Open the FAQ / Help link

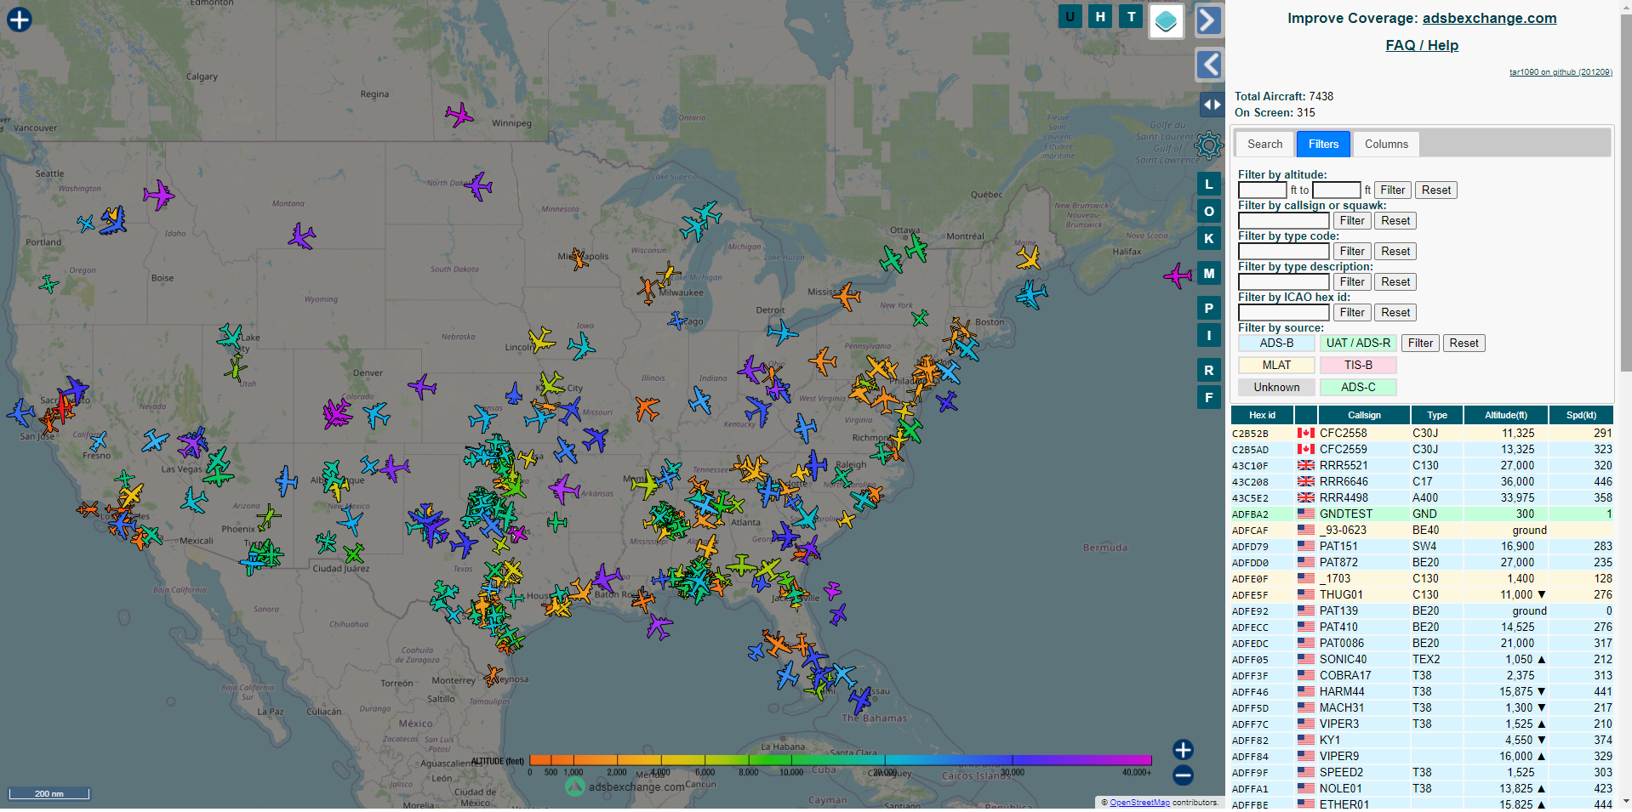point(1422,45)
